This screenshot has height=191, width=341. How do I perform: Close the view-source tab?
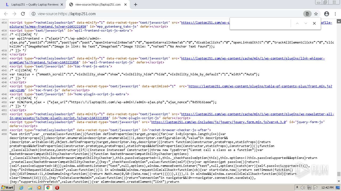point(125,5)
